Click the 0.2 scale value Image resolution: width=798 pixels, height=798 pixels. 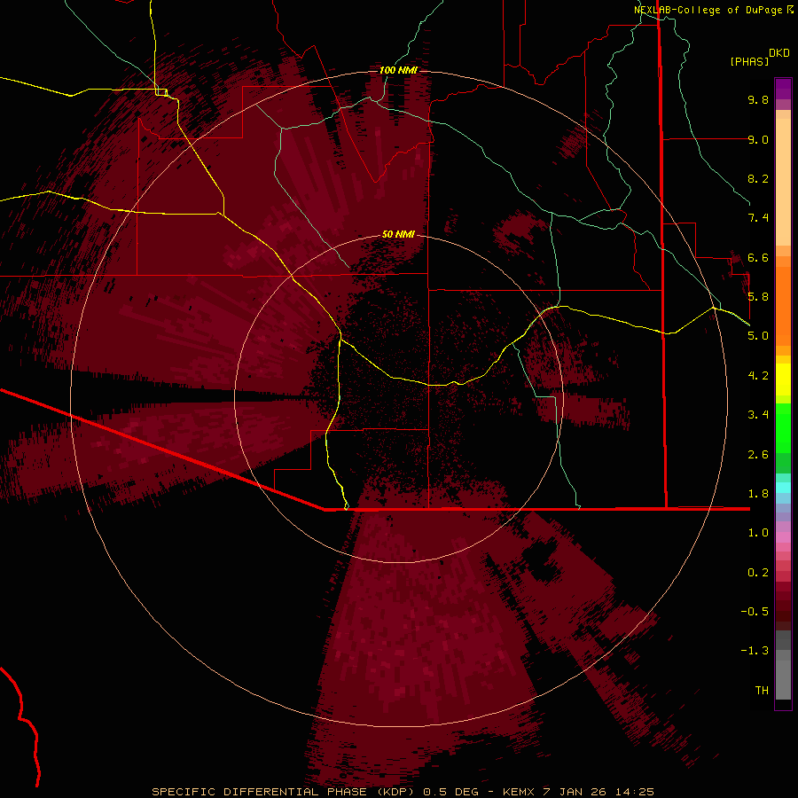coord(758,573)
